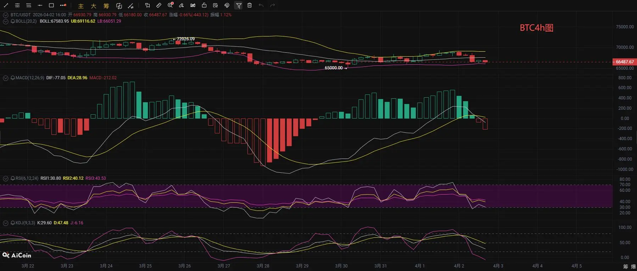Set alert with KDJ bell icon
637x271 pixels.
[x=13, y=223]
